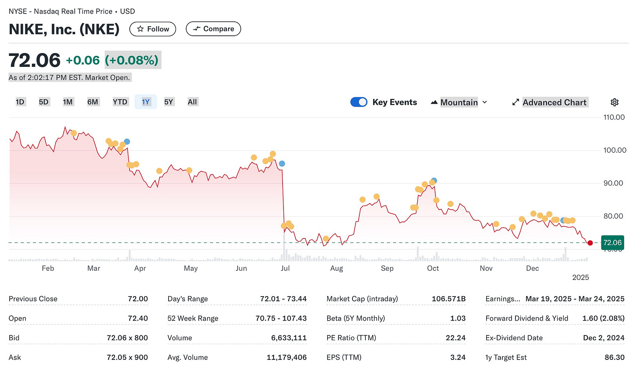The height and width of the screenshot is (373, 636).
Task: Click the Volume value 6,633,111
Action: 289,338
